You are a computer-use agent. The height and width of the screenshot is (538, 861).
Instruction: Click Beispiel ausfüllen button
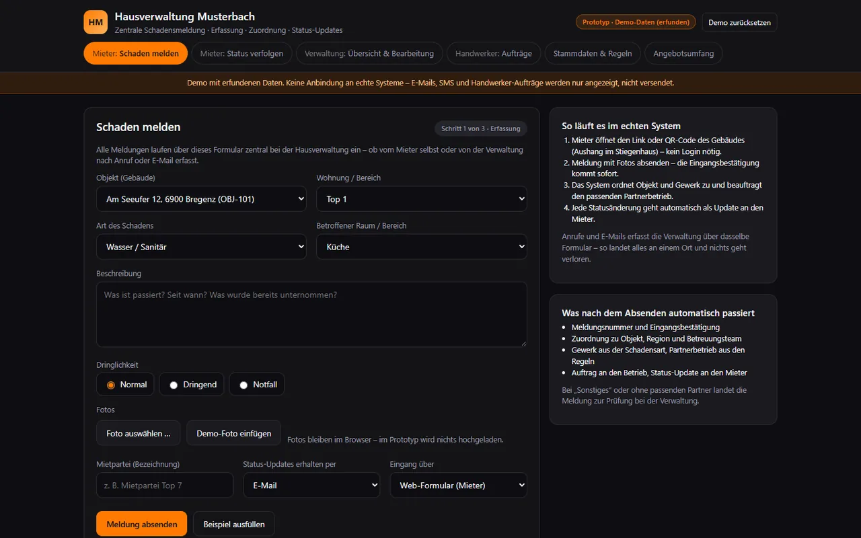point(234,524)
